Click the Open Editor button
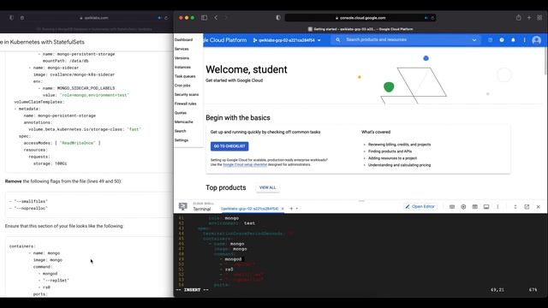 420,207
